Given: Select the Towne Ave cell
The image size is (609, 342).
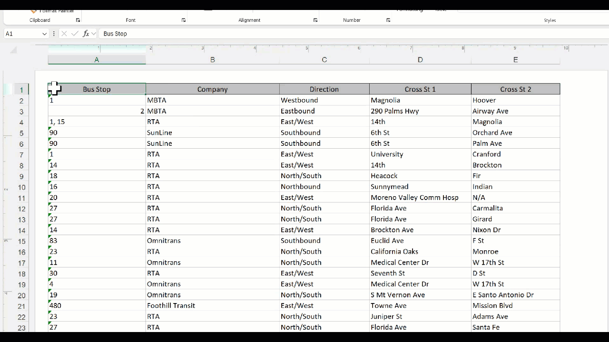Looking at the screenshot, I should [x=420, y=306].
